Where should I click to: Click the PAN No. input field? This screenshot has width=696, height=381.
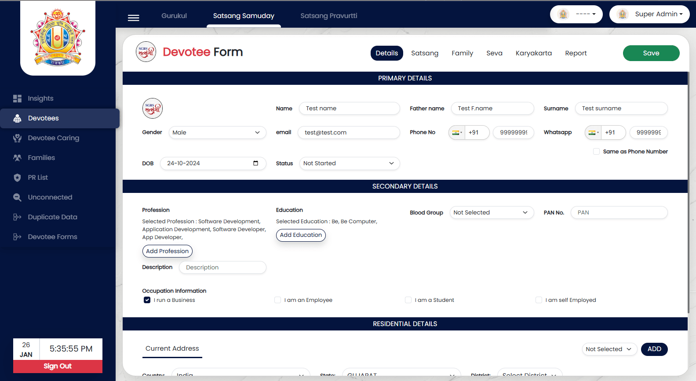point(619,213)
